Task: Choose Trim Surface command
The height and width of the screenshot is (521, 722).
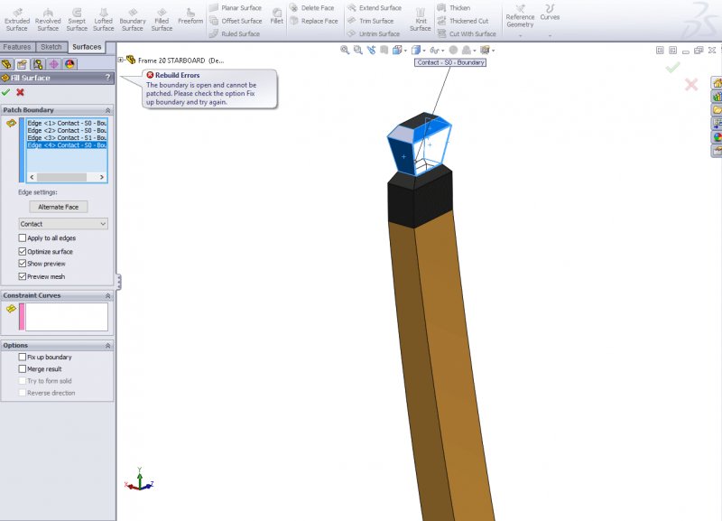Action: click(370, 21)
